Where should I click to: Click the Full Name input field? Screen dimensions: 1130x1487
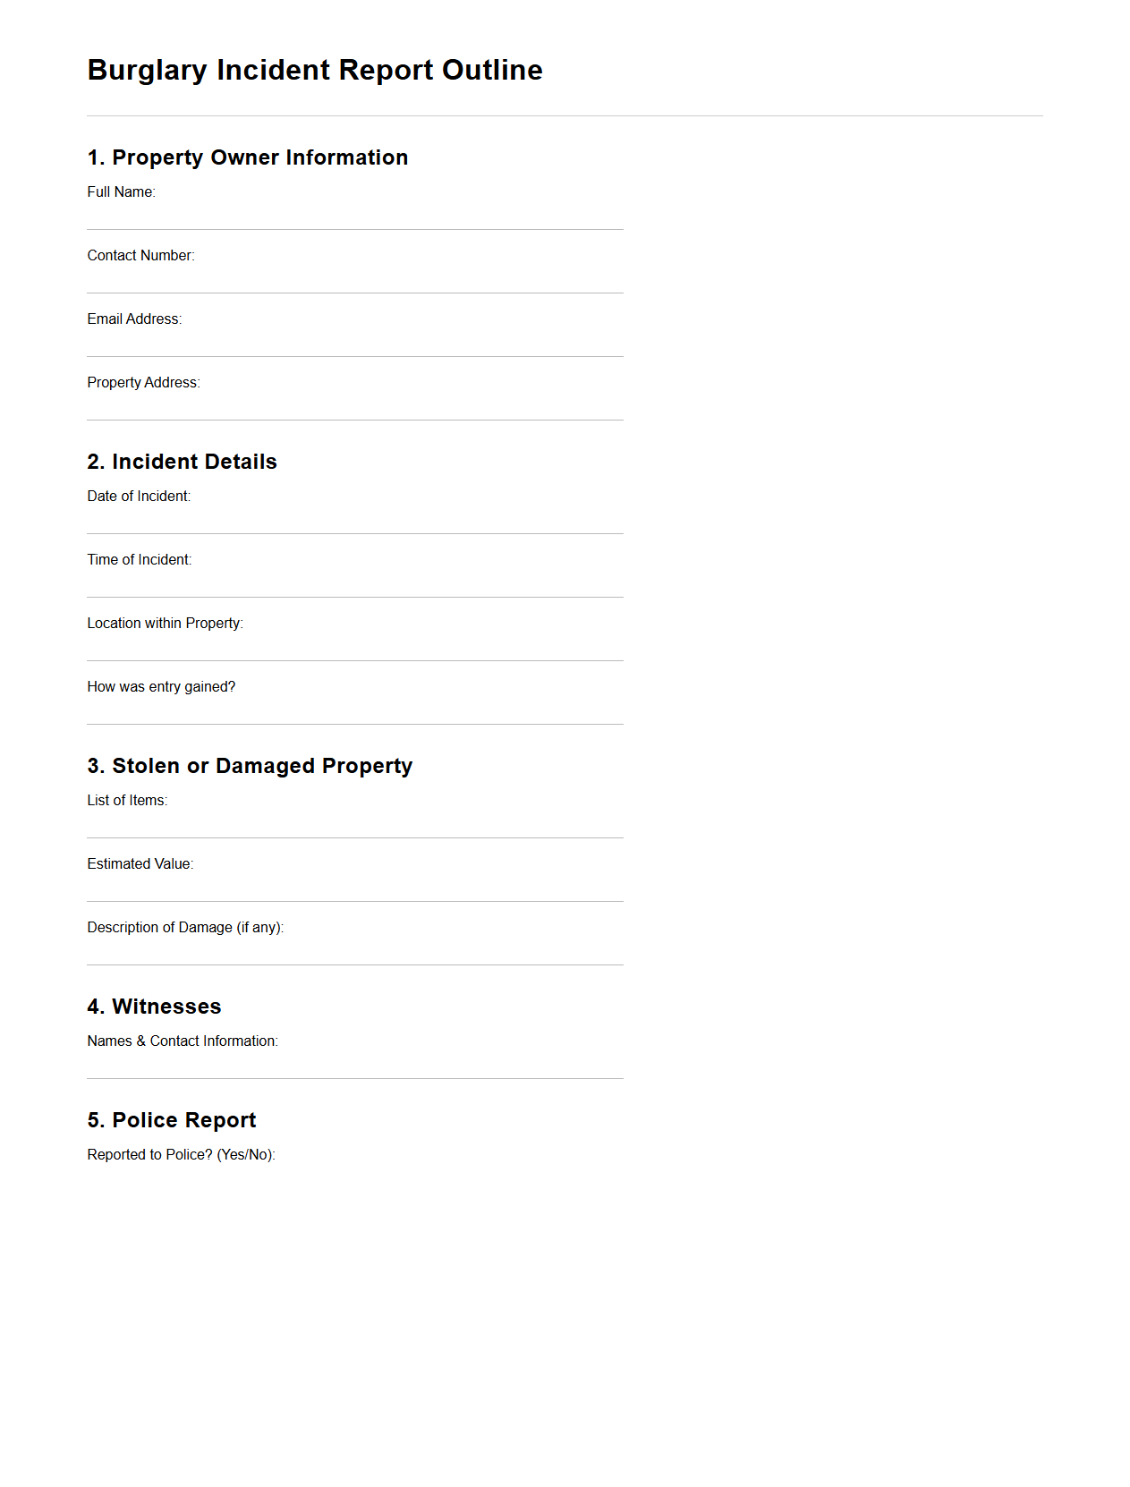(x=354, y=216)
